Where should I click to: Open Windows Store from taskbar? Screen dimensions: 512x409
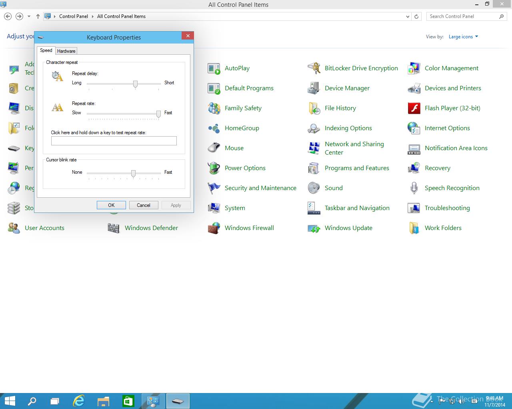[128, 401]
